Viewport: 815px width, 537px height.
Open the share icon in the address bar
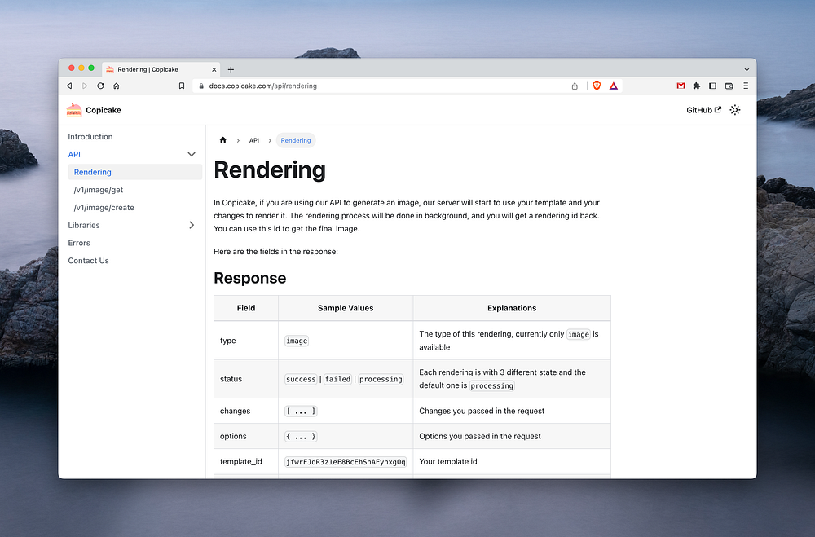pyautogui.click(x=575, y=86)
